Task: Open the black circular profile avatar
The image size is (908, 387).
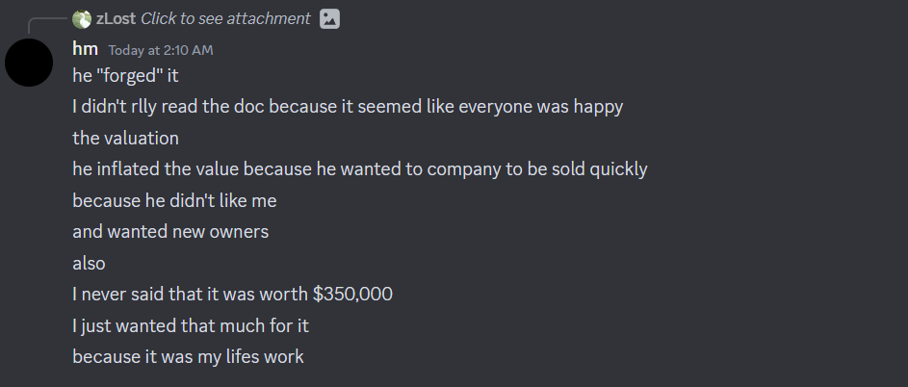Action: pyautogui.click(x=29, y=63)
